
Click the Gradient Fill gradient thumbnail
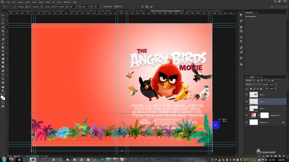(254, 115)
